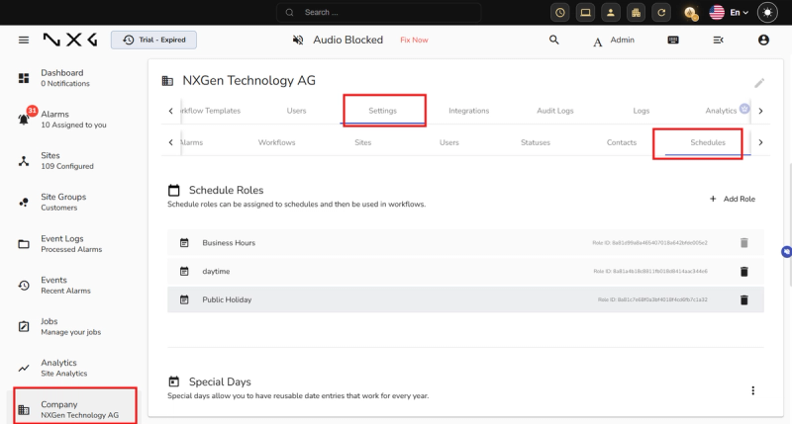Switch to the Integrations tab
Screen dimensions: 792x424
point(468,111)
